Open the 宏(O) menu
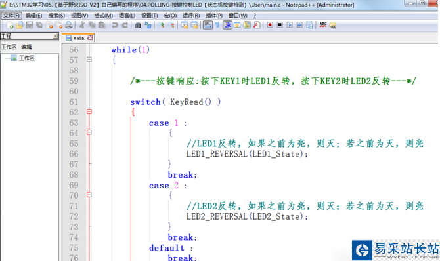Viewport: 440px width, 261px height. coord(170,16)
